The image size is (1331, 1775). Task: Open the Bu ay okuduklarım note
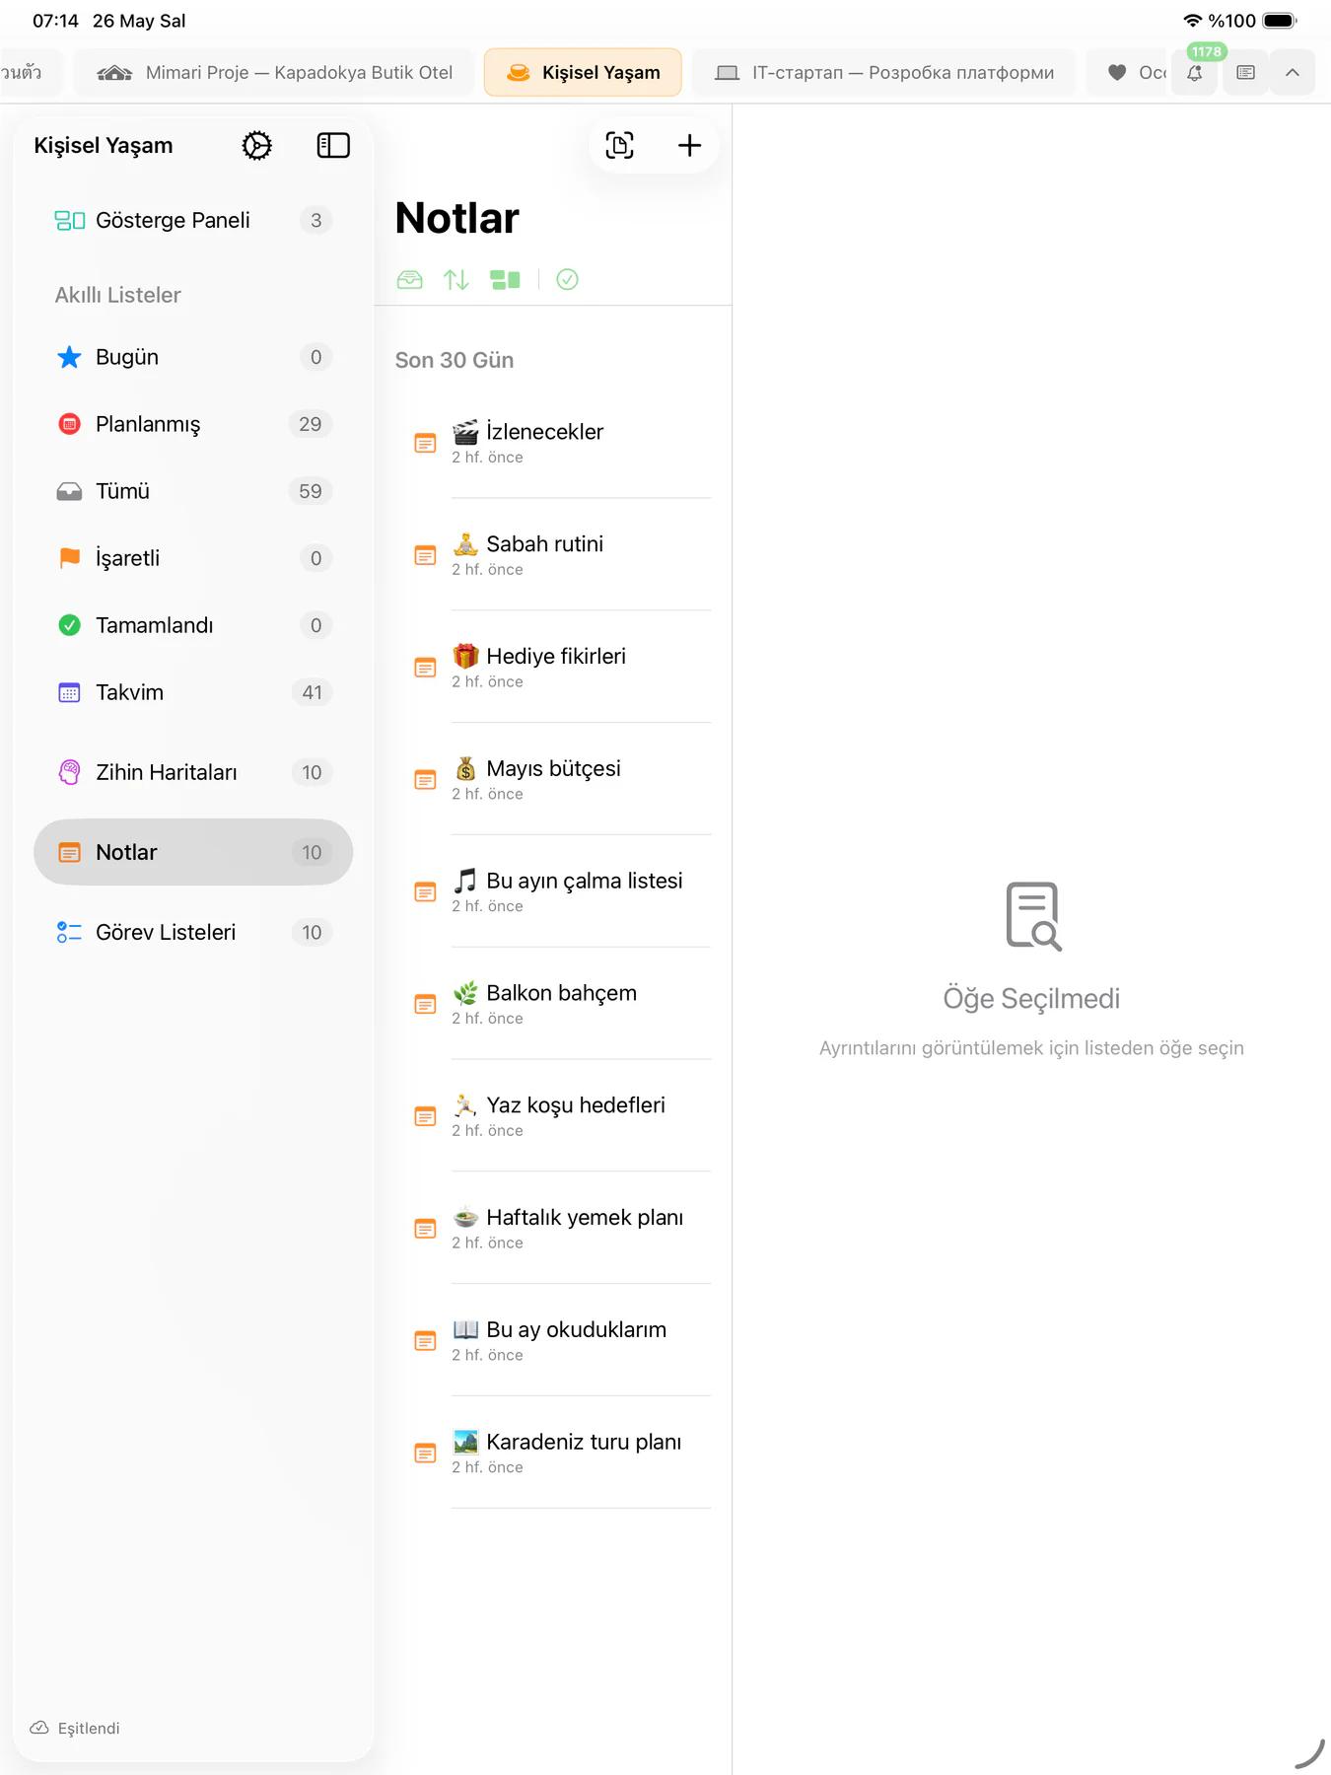click(553, 1341)
